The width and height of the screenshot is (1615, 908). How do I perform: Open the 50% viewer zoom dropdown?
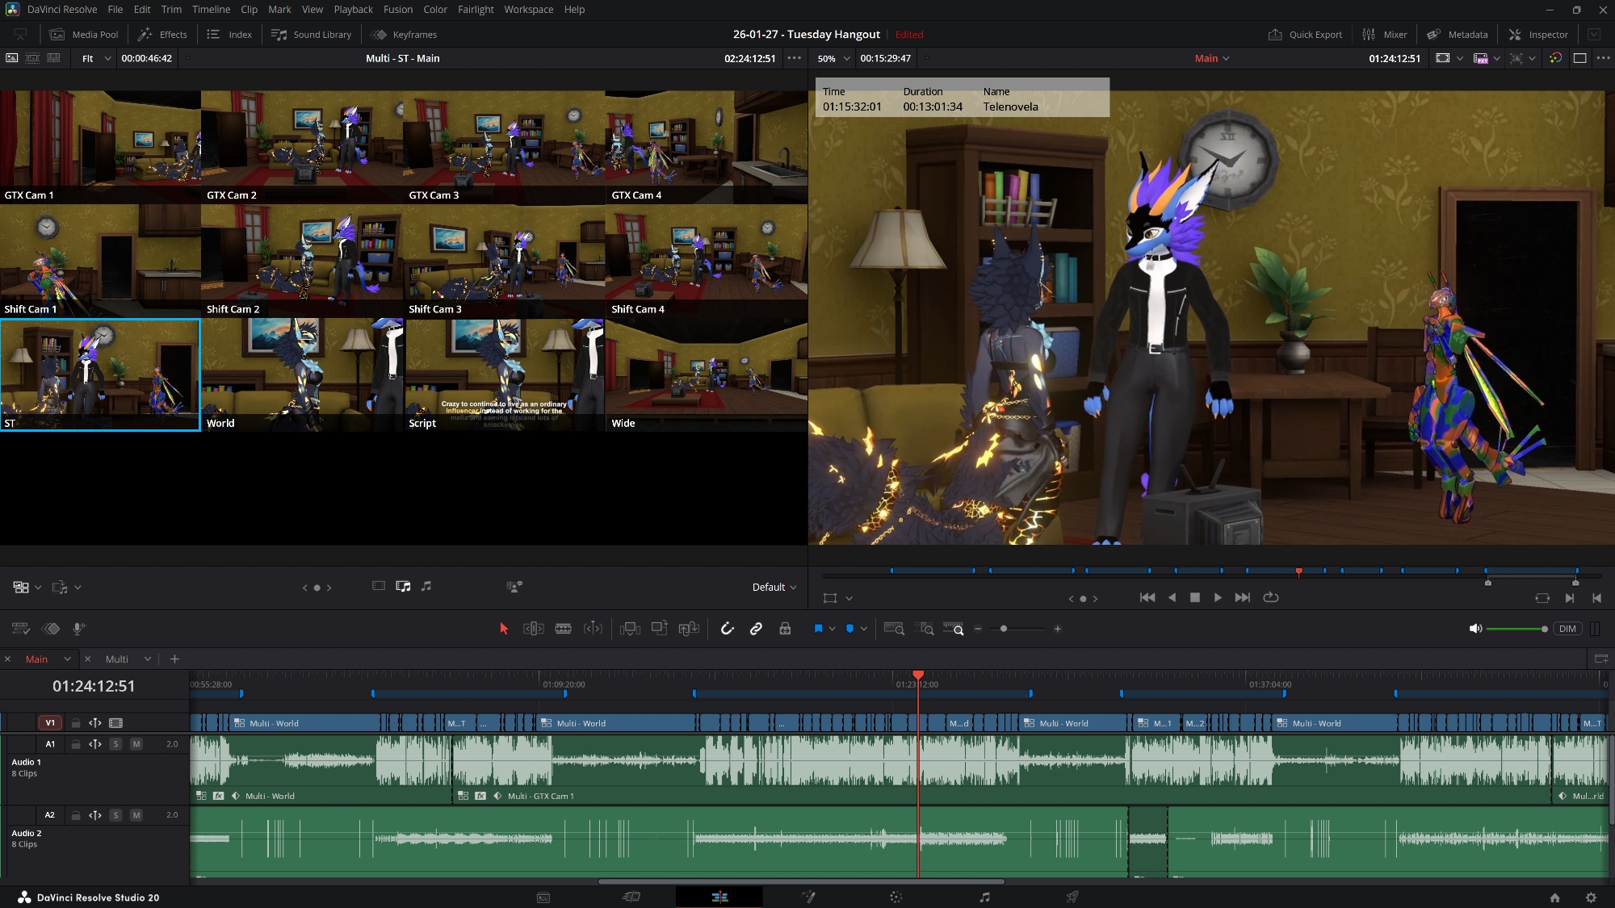click(834, 58)
